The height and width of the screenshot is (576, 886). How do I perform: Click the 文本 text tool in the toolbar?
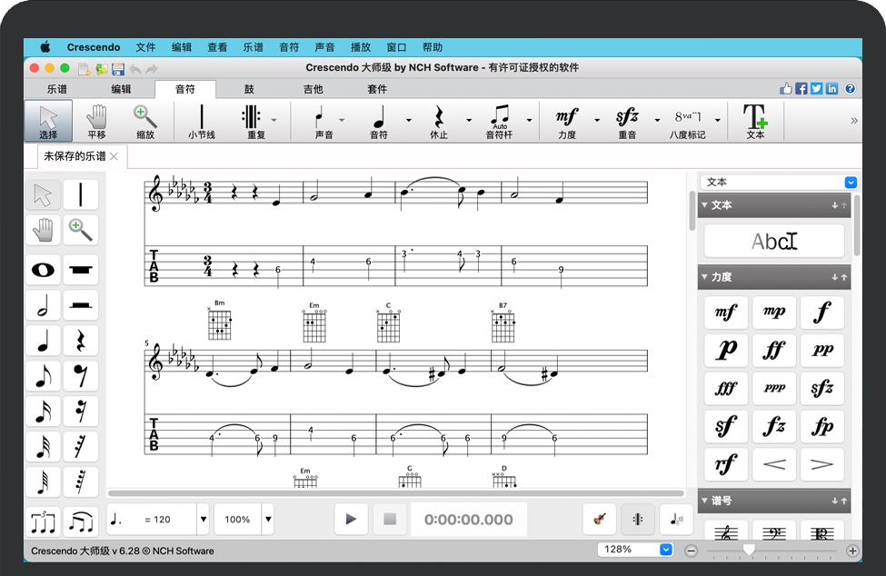754,119
